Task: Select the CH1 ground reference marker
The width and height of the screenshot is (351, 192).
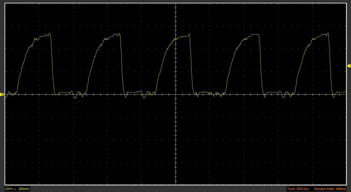Action: (2, 95)
